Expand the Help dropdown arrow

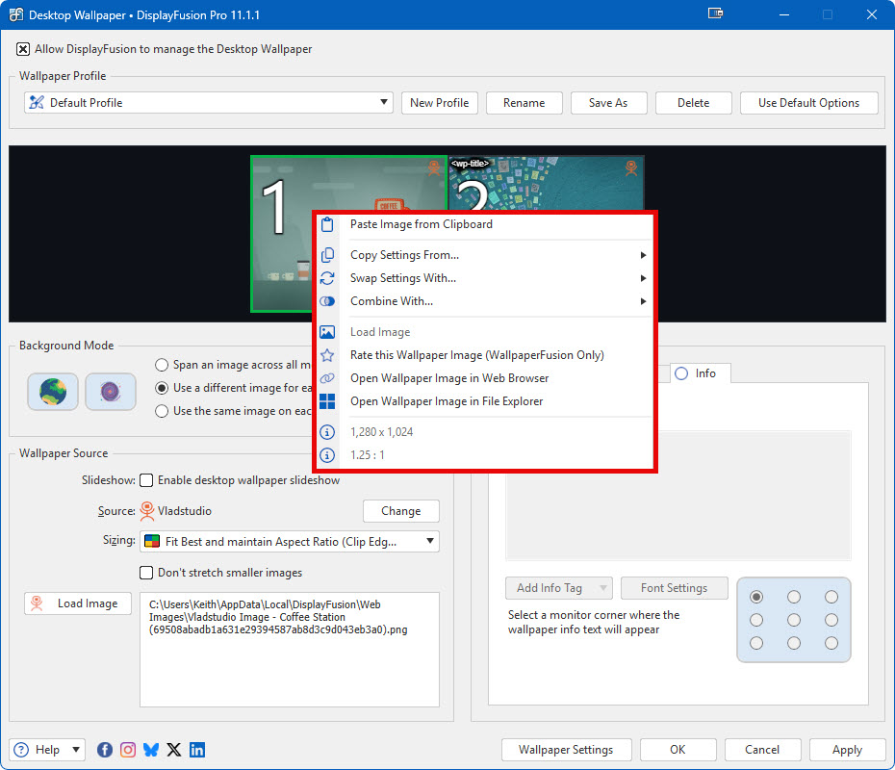tap(76, 750)
